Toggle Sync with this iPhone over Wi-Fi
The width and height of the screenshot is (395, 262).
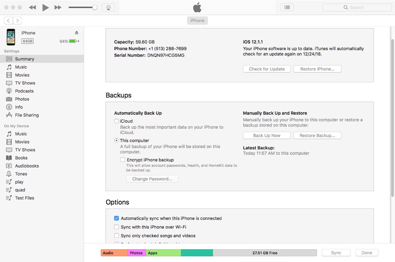coord(116,227)
